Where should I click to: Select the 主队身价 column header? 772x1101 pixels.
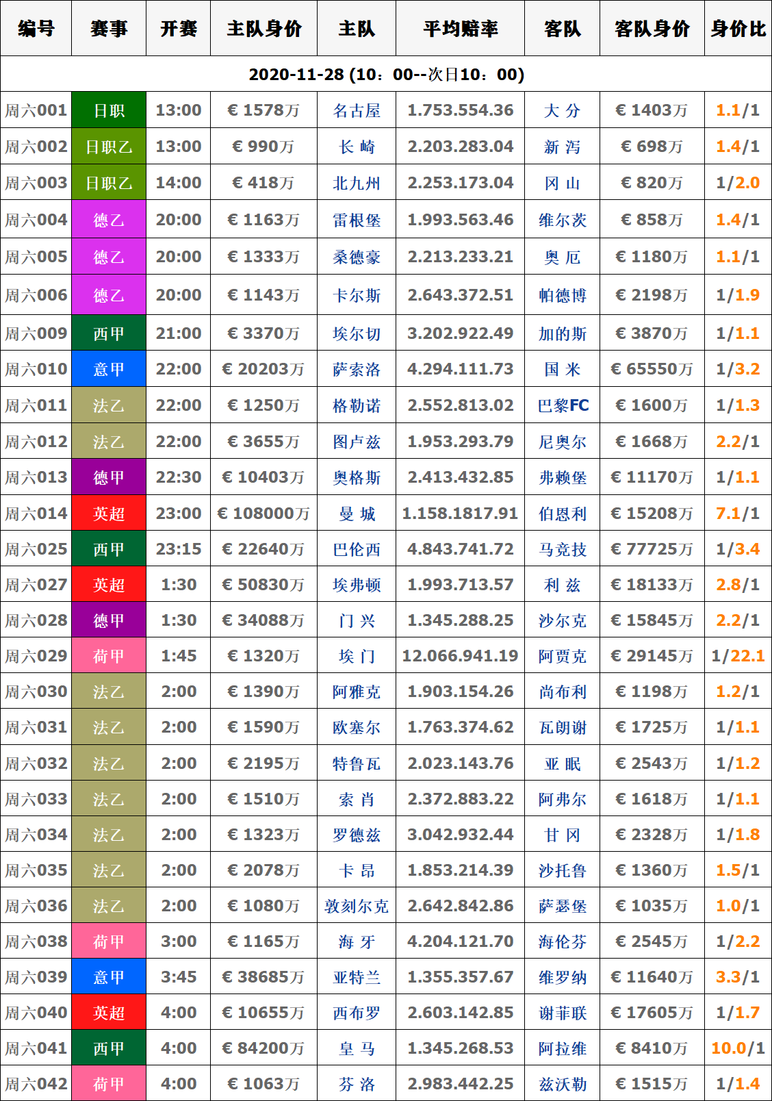(x=263, y=29)
